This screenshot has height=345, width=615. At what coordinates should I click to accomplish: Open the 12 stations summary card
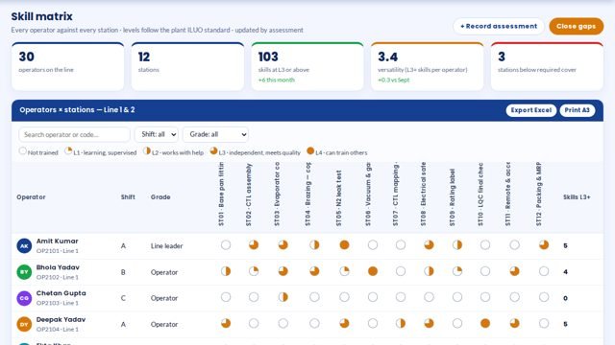[187, 66]
